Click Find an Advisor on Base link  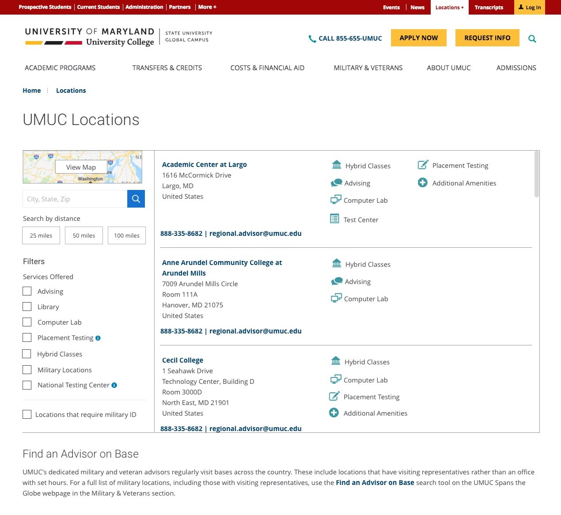click(x=375, y=482)
